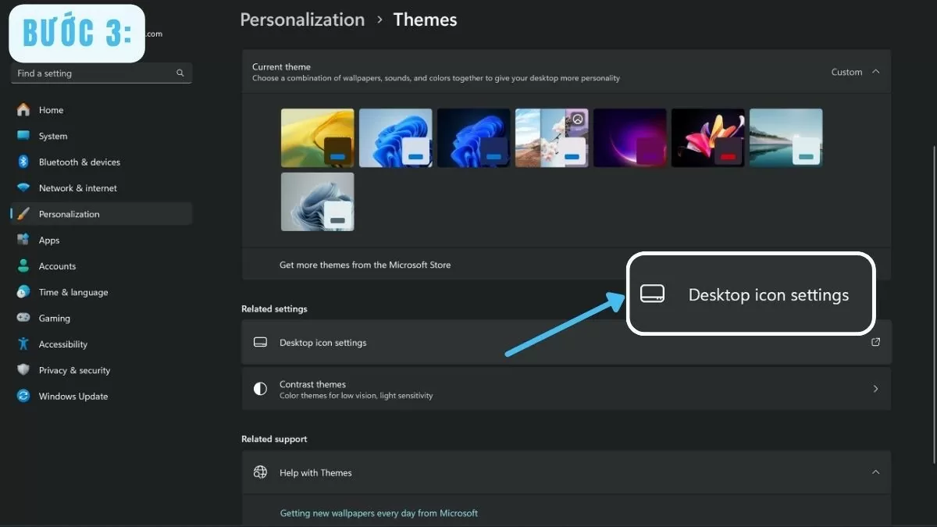Expand the Contrast themes settings

coord(875,388)
